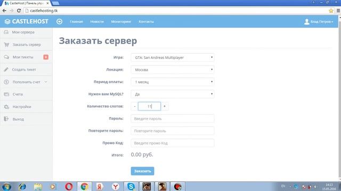Screen dimensions: 341x191
Task: Open the Windows Start menu
Action: [6, 186]
